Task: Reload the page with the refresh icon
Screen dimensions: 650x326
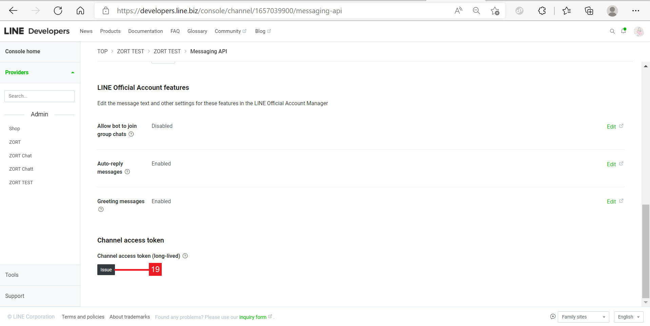Action: pyautogui.click(x=58, y=11)
